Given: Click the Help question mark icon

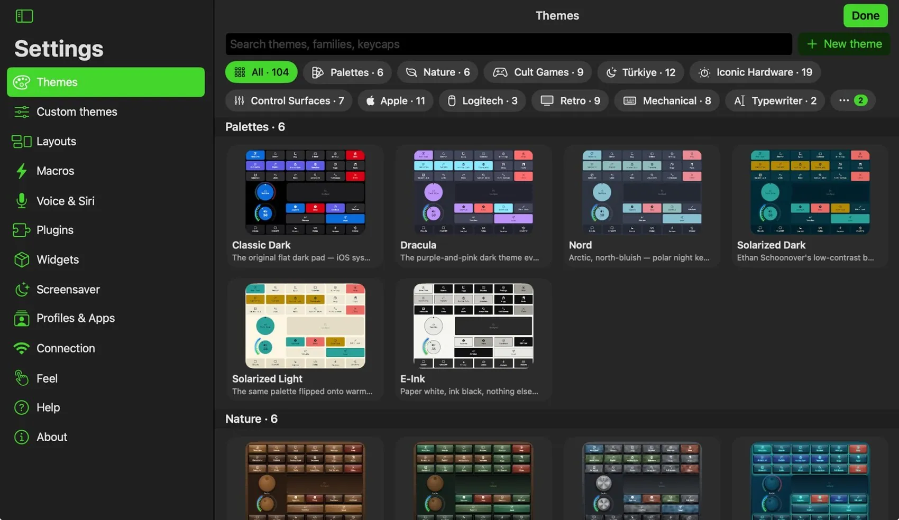Looking at the screenshot, I should [22, 407].
